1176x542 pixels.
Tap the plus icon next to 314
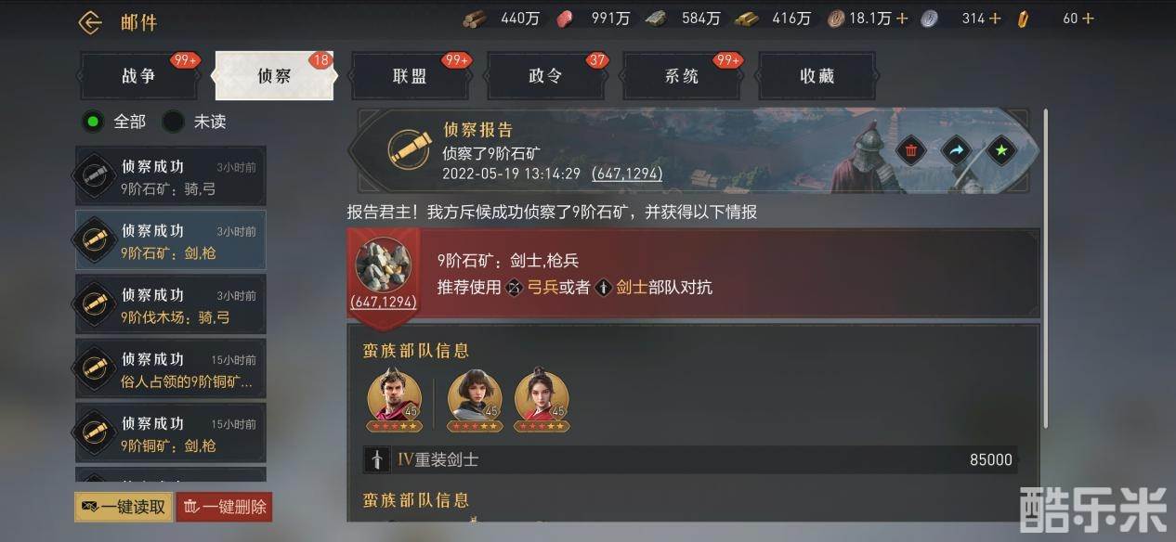pyautogui.click(x=995, y=19)
